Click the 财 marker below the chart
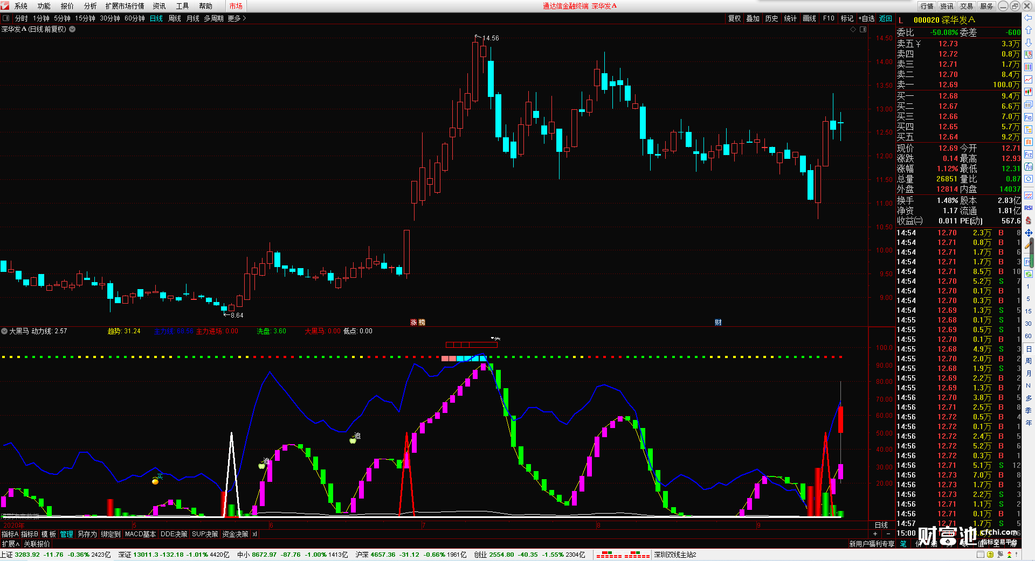 coord(718,322)
